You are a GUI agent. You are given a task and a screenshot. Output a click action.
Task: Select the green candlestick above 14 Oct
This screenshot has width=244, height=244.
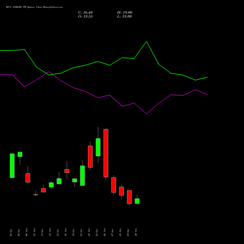[51, 185]
